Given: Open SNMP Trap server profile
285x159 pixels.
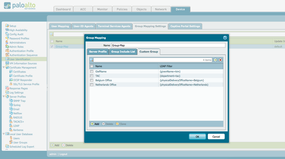Looking at the screenshot, I should 19,100.
